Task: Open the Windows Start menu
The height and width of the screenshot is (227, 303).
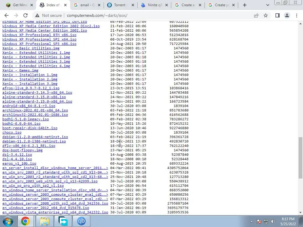Action: [7, 221]
